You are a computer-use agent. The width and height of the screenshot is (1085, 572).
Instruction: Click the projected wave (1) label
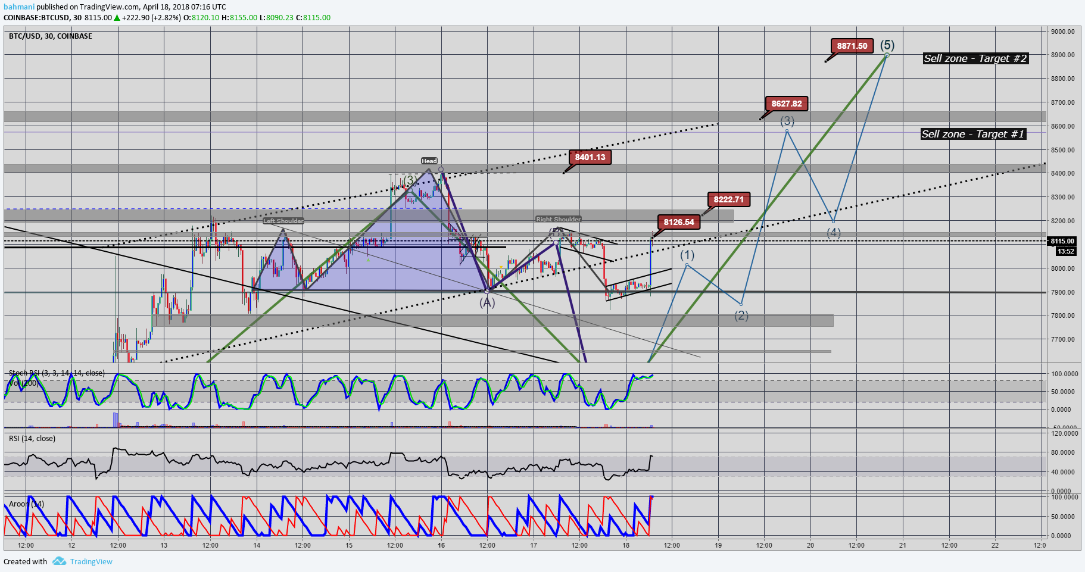[687, 255]
